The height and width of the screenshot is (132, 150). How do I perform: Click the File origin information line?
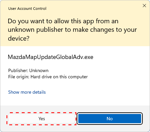tap(48, 77)
